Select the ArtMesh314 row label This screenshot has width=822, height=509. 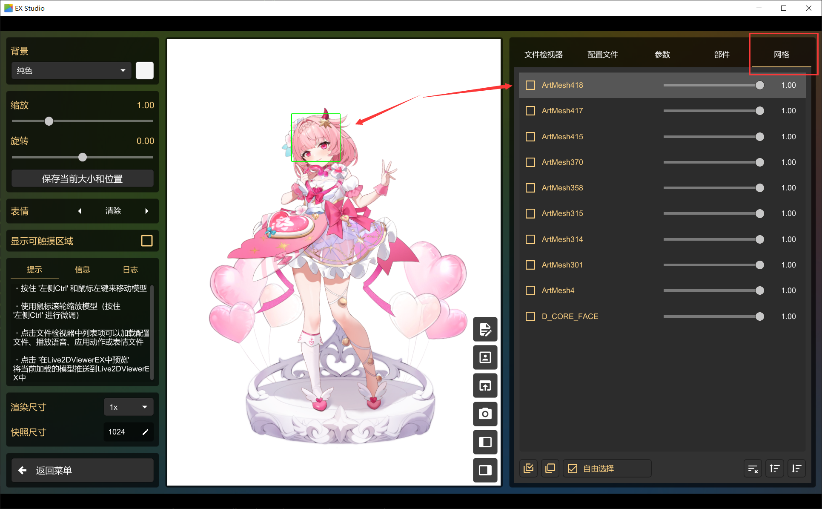(562, 239)
